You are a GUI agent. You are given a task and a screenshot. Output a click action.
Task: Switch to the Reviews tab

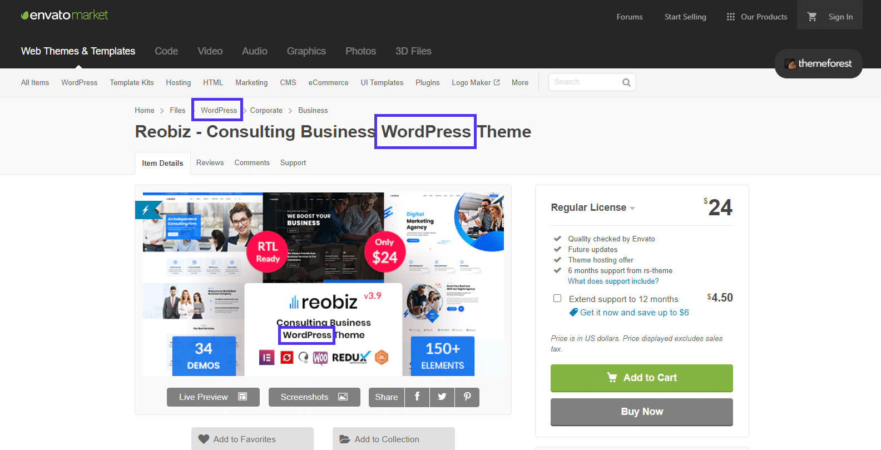210,162
